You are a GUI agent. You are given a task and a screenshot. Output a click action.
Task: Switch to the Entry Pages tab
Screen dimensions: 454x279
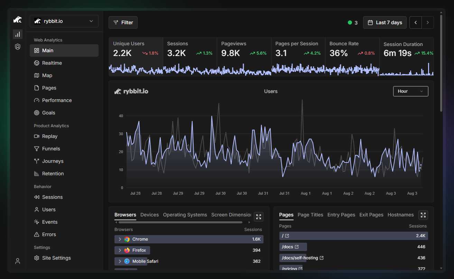pyautogui.click(x=341, y=215)
